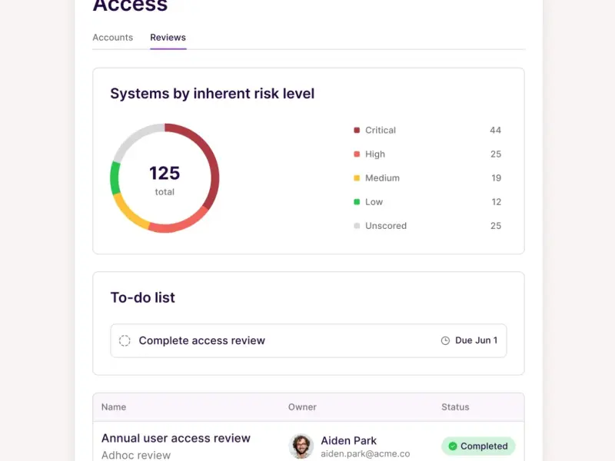Click the dashed circle beside Complete access review
The width and height of the screenshot is (615, 461).
(x=125, y=340)
